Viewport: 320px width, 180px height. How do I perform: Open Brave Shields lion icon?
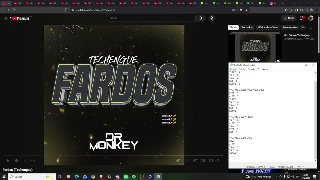[241, 10]
